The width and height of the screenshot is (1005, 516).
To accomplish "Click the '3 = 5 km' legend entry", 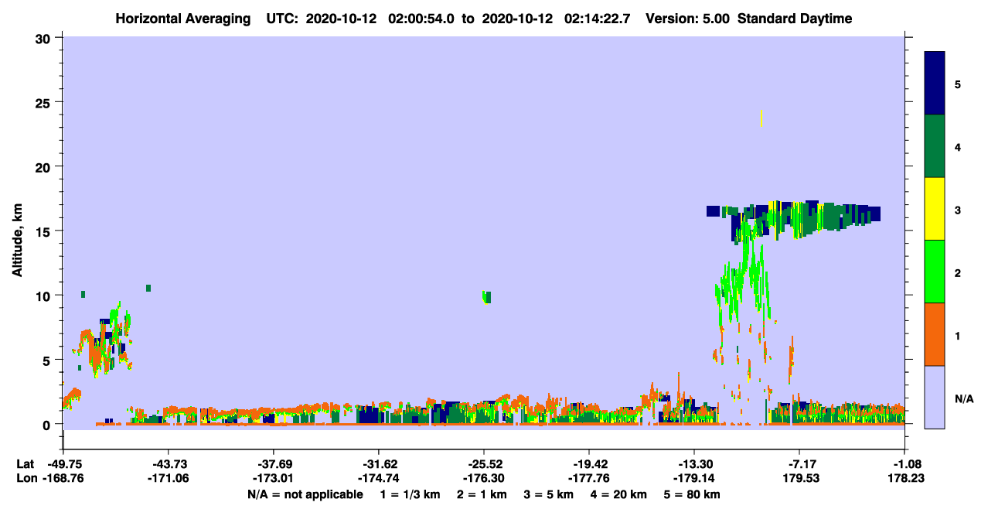I will tap(547, 494).
